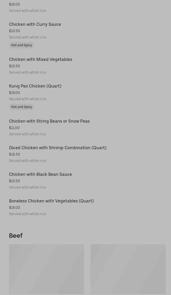Screen dimensions: 171x295
Task: Click the Beef section heading
Action: click(16, 236)
